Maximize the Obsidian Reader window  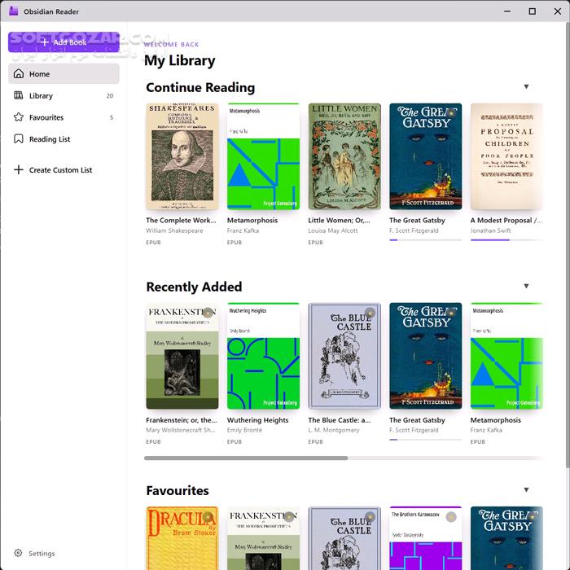click(533, 11)
